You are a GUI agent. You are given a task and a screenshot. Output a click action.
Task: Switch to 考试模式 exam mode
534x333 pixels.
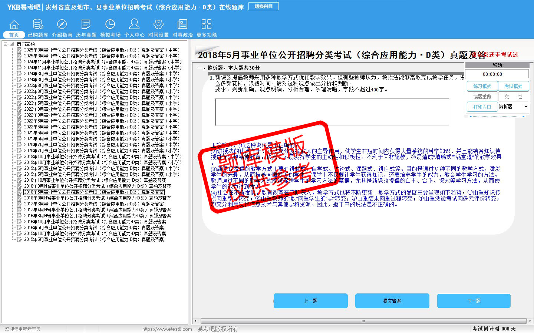point(513,86)
